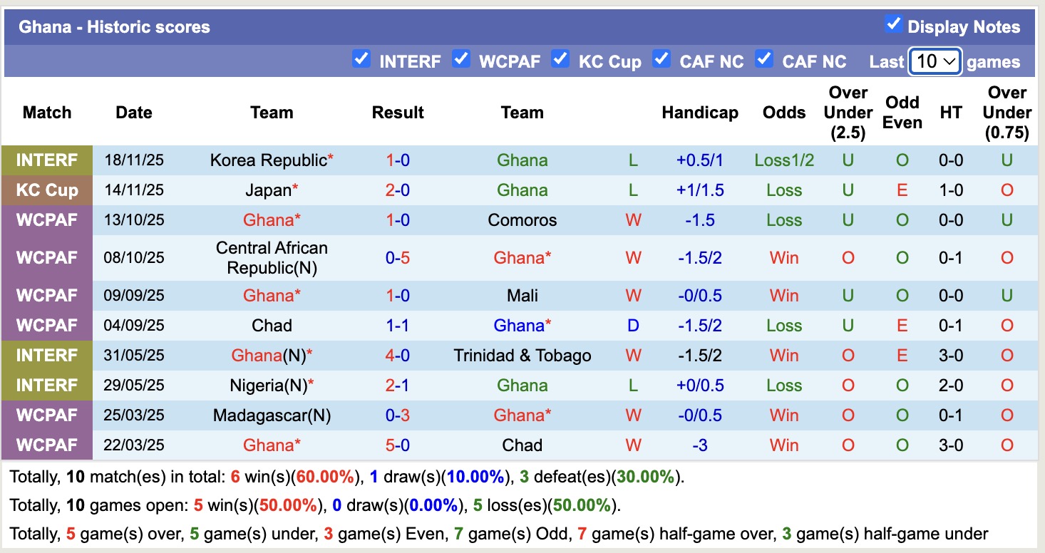Open Trinidad & Tobago team link
1045x553 pixels.
[x=522, y=356]
